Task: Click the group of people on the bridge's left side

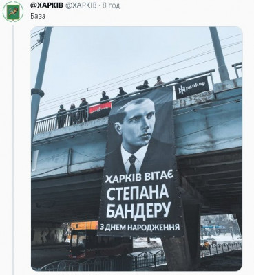Action: tap(73, 113)
